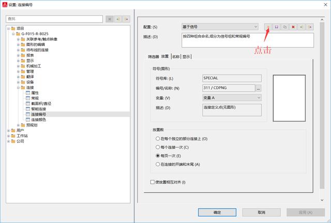Click the scroll-up arrow of the right panel
This screenshot has height=223, width=331.
click(x=322, y=20)
